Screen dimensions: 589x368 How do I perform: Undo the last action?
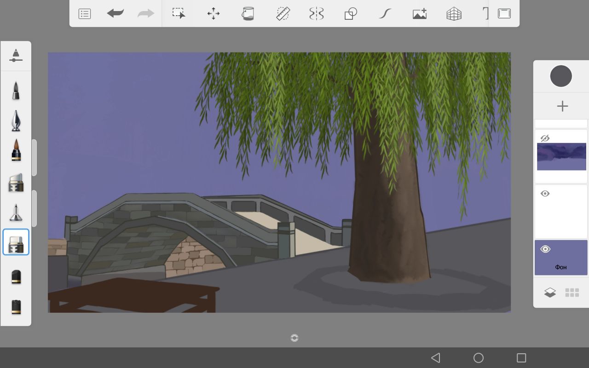115,14
